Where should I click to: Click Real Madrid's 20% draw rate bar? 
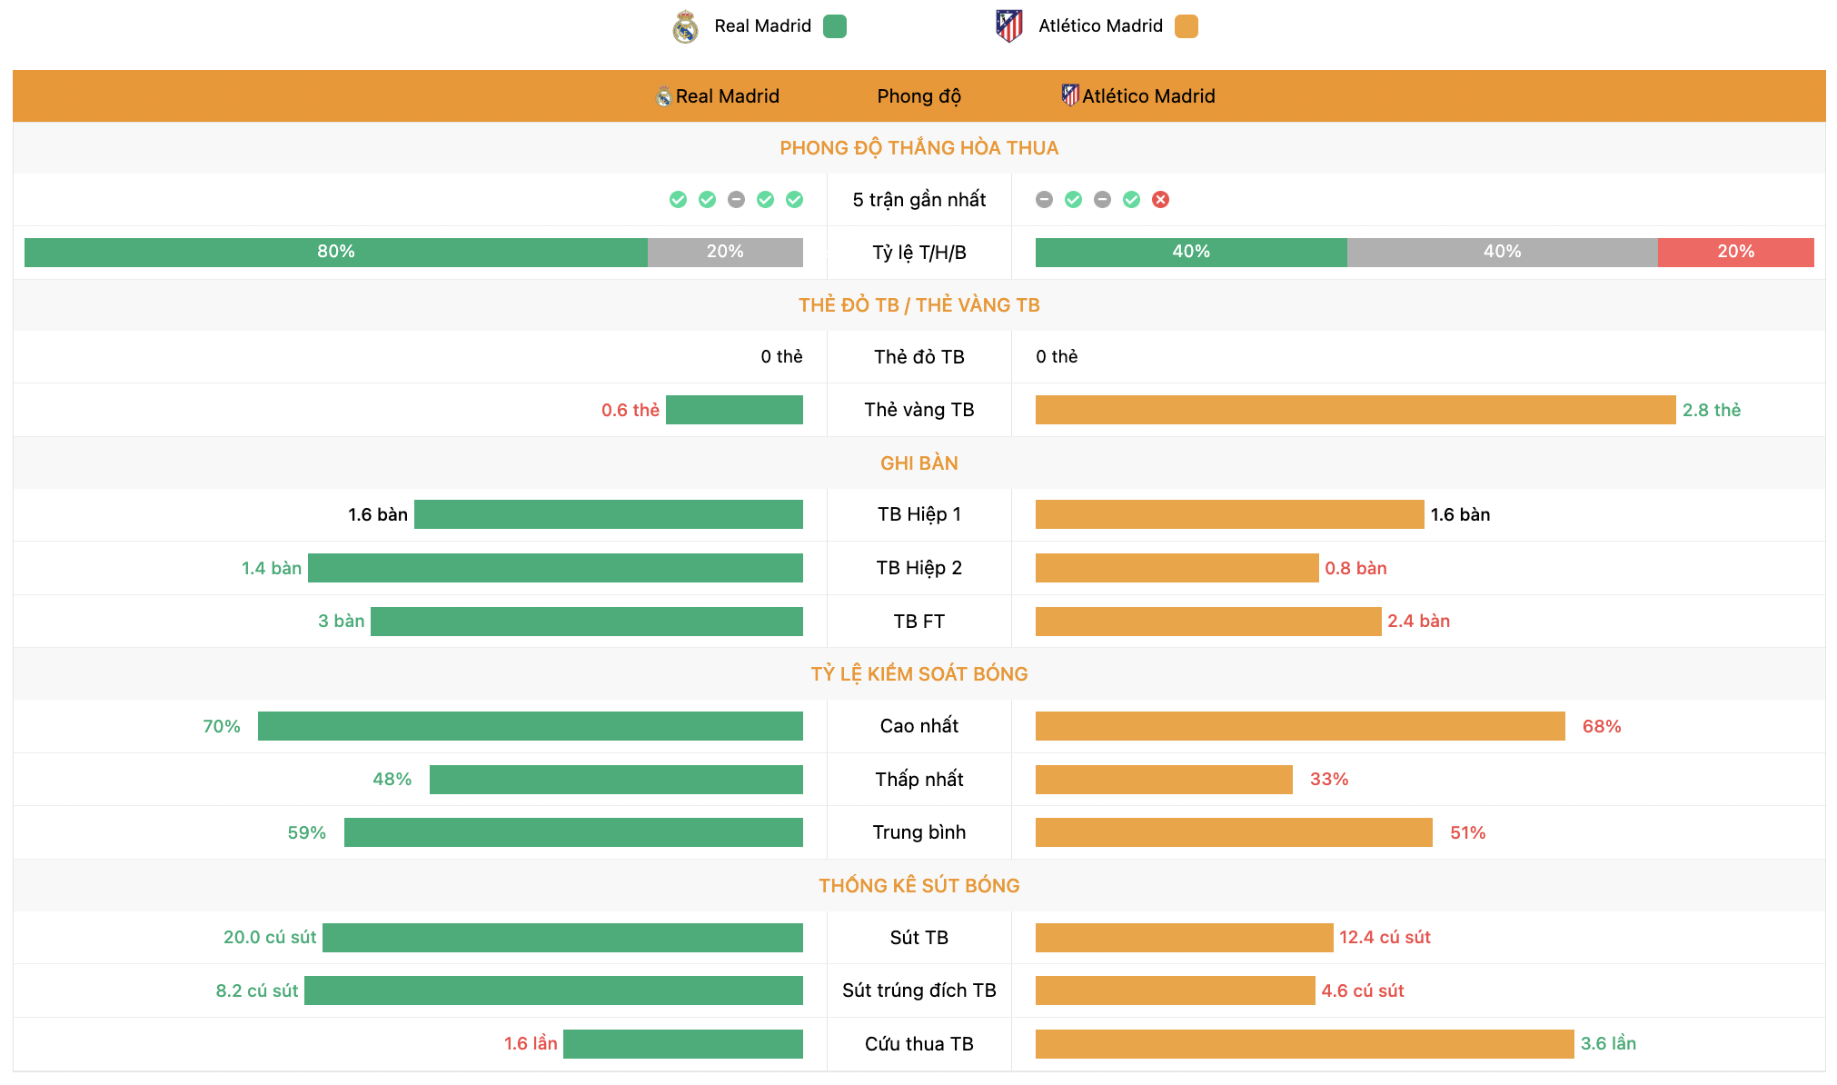coord(725,253)
